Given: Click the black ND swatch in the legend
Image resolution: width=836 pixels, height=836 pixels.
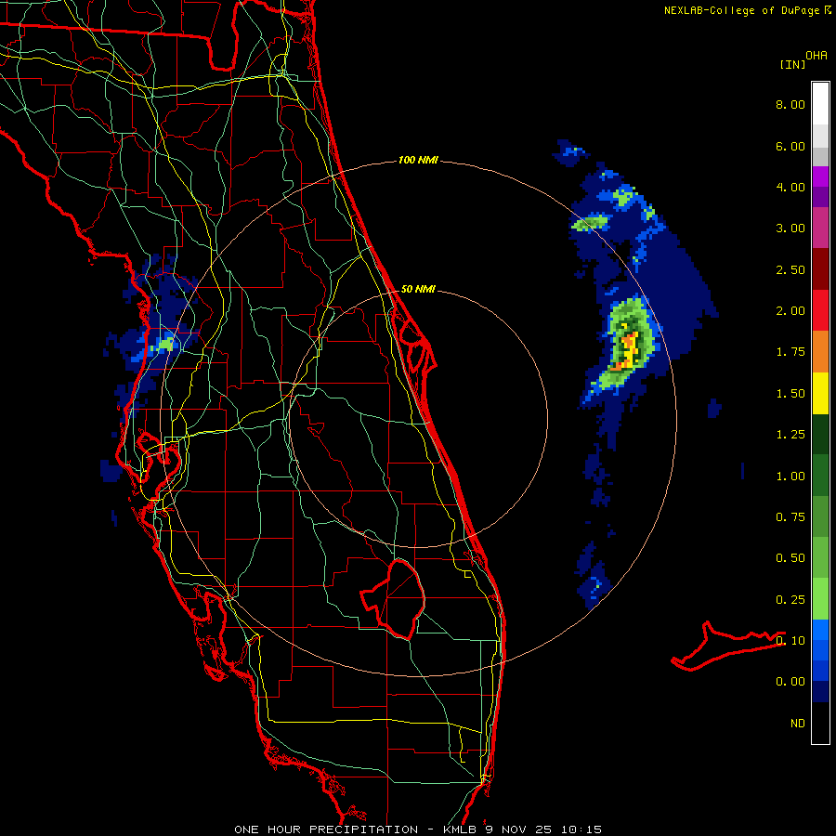Looking at the screenshot, I should coord(820,723).
